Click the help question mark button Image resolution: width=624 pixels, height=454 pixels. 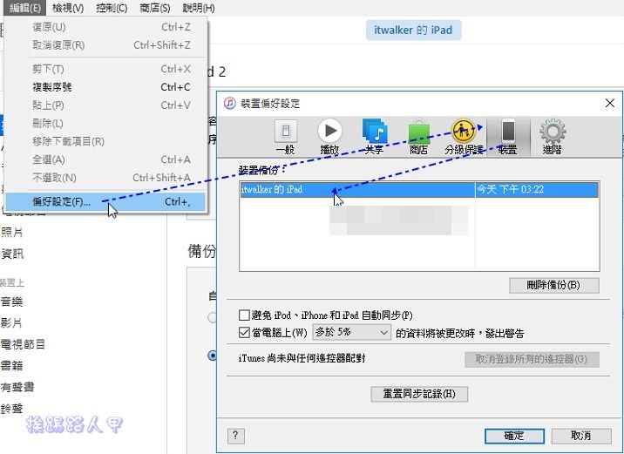pos(235,436)
